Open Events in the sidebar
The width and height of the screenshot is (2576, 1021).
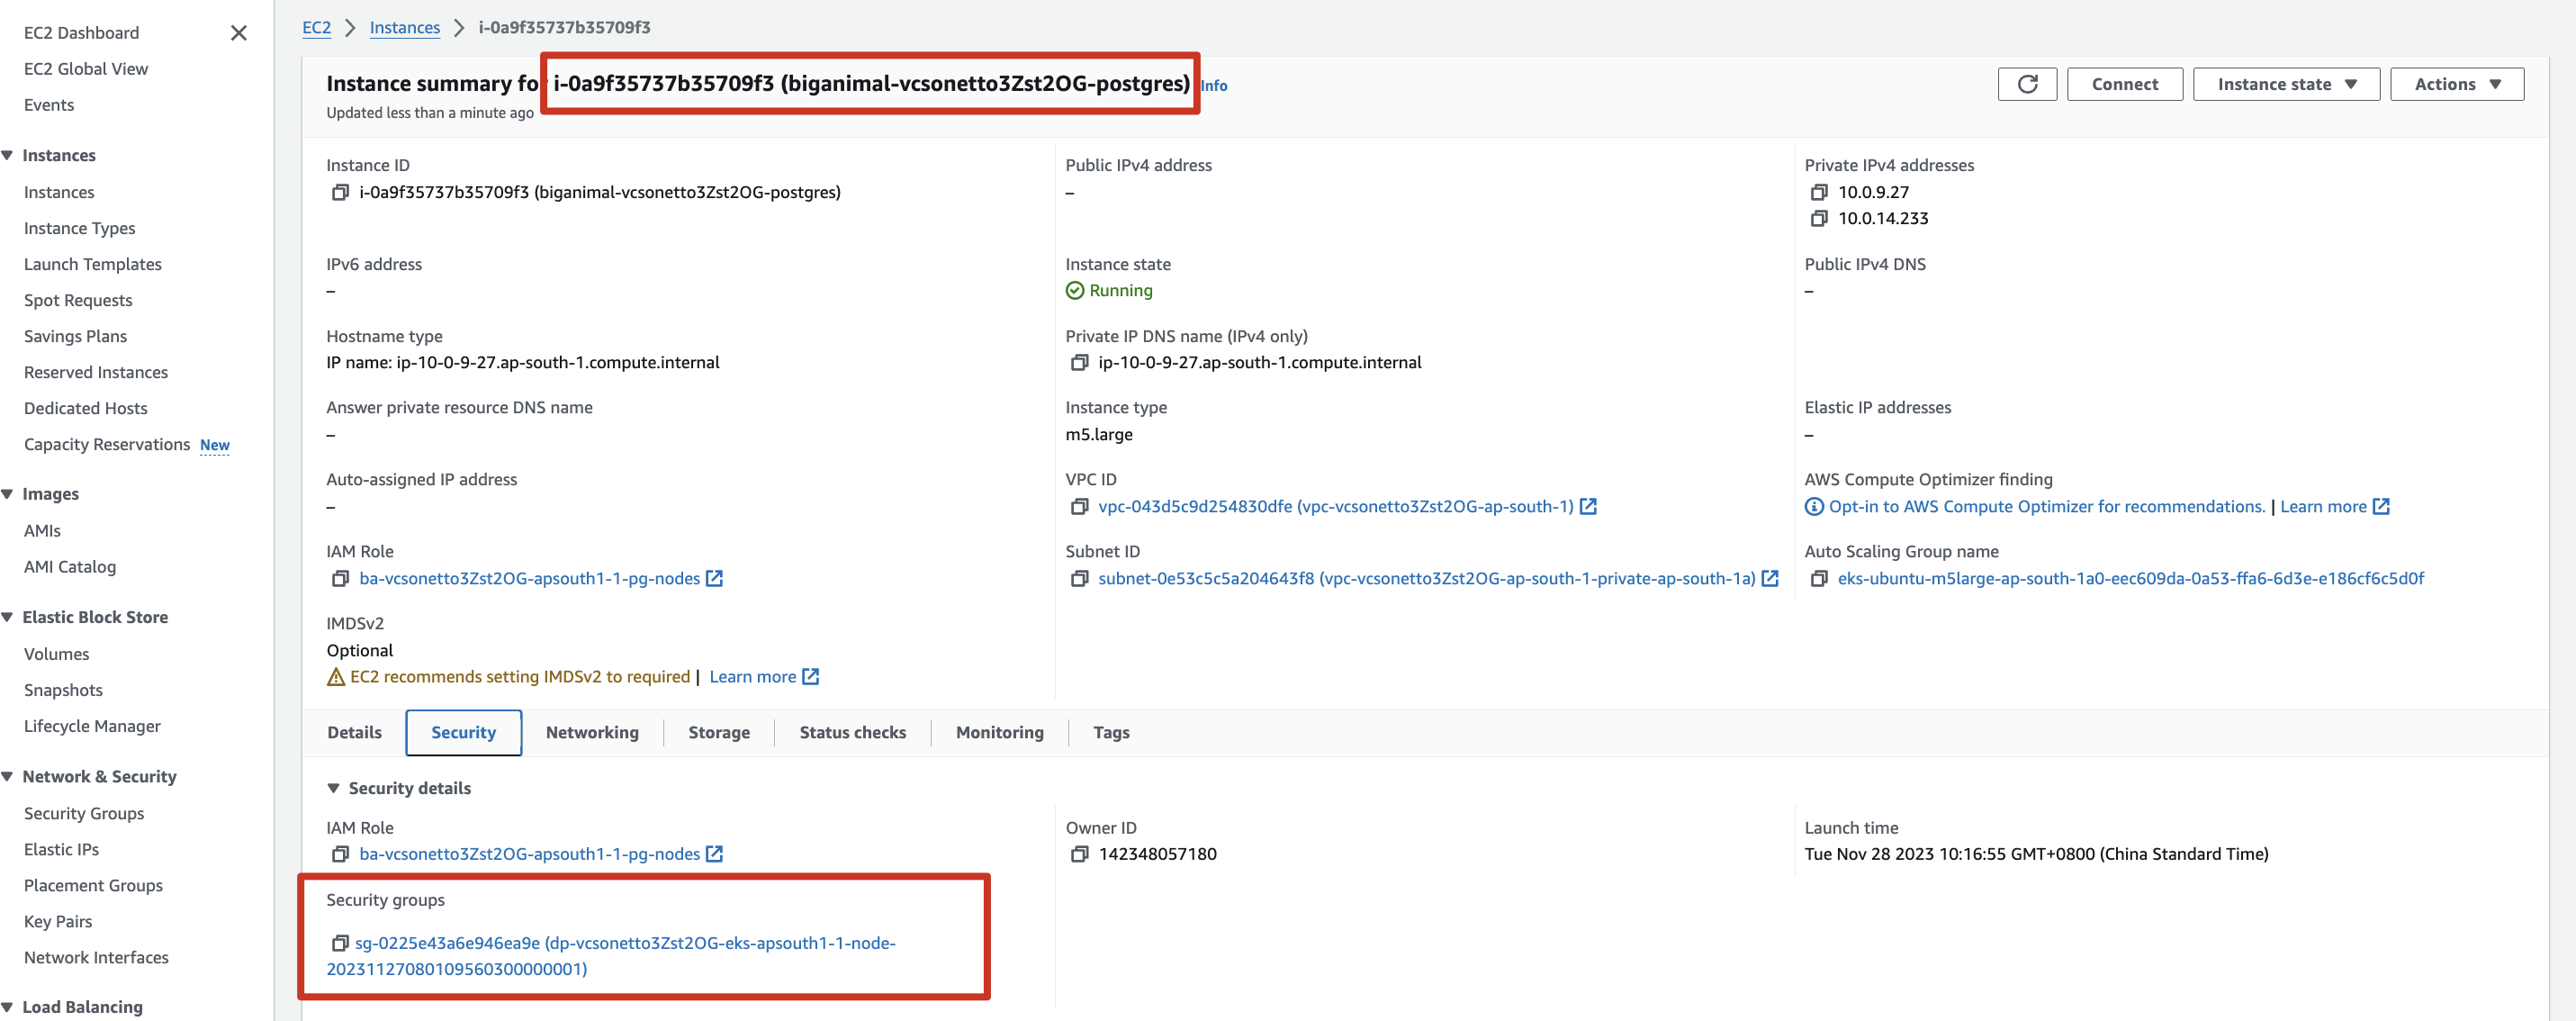click(49, 105)
